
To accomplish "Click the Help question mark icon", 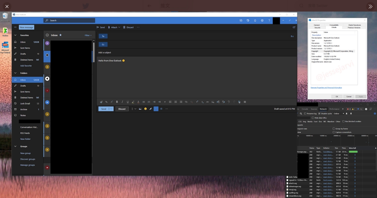I will click(269, 20).
